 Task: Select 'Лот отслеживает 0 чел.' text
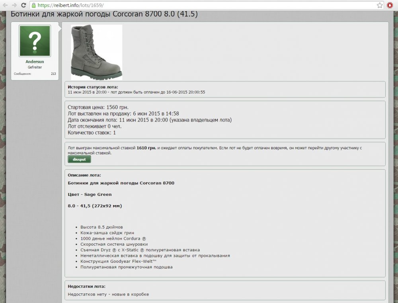[94, 126]
